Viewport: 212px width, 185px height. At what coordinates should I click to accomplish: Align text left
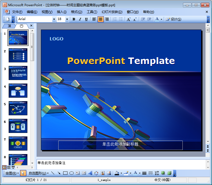94,19
